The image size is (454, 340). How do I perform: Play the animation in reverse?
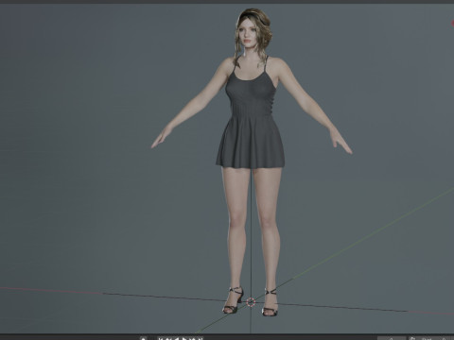pos(177,339)
